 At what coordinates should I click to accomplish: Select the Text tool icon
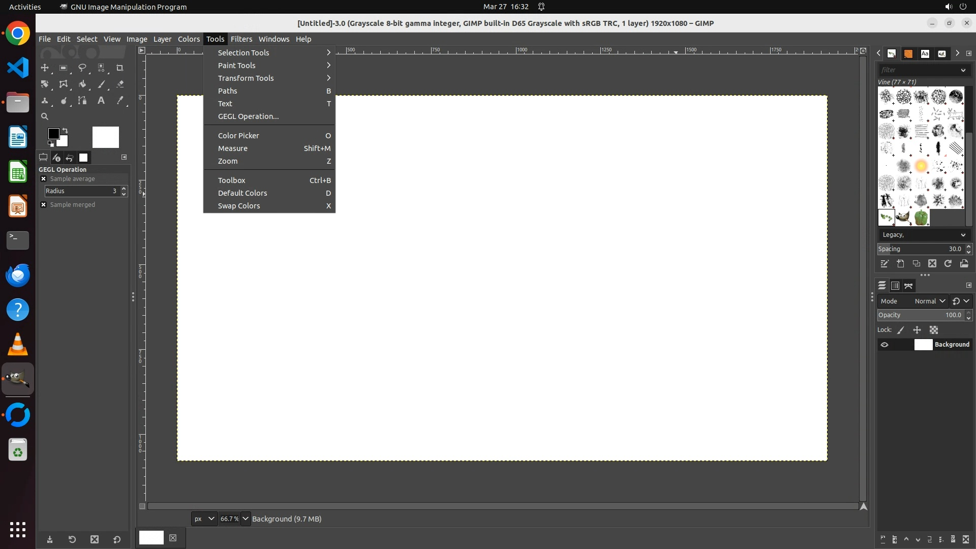[x=101, y=101]
